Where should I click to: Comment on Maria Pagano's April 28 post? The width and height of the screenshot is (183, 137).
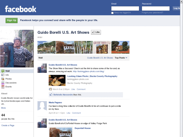click(76, 113)
